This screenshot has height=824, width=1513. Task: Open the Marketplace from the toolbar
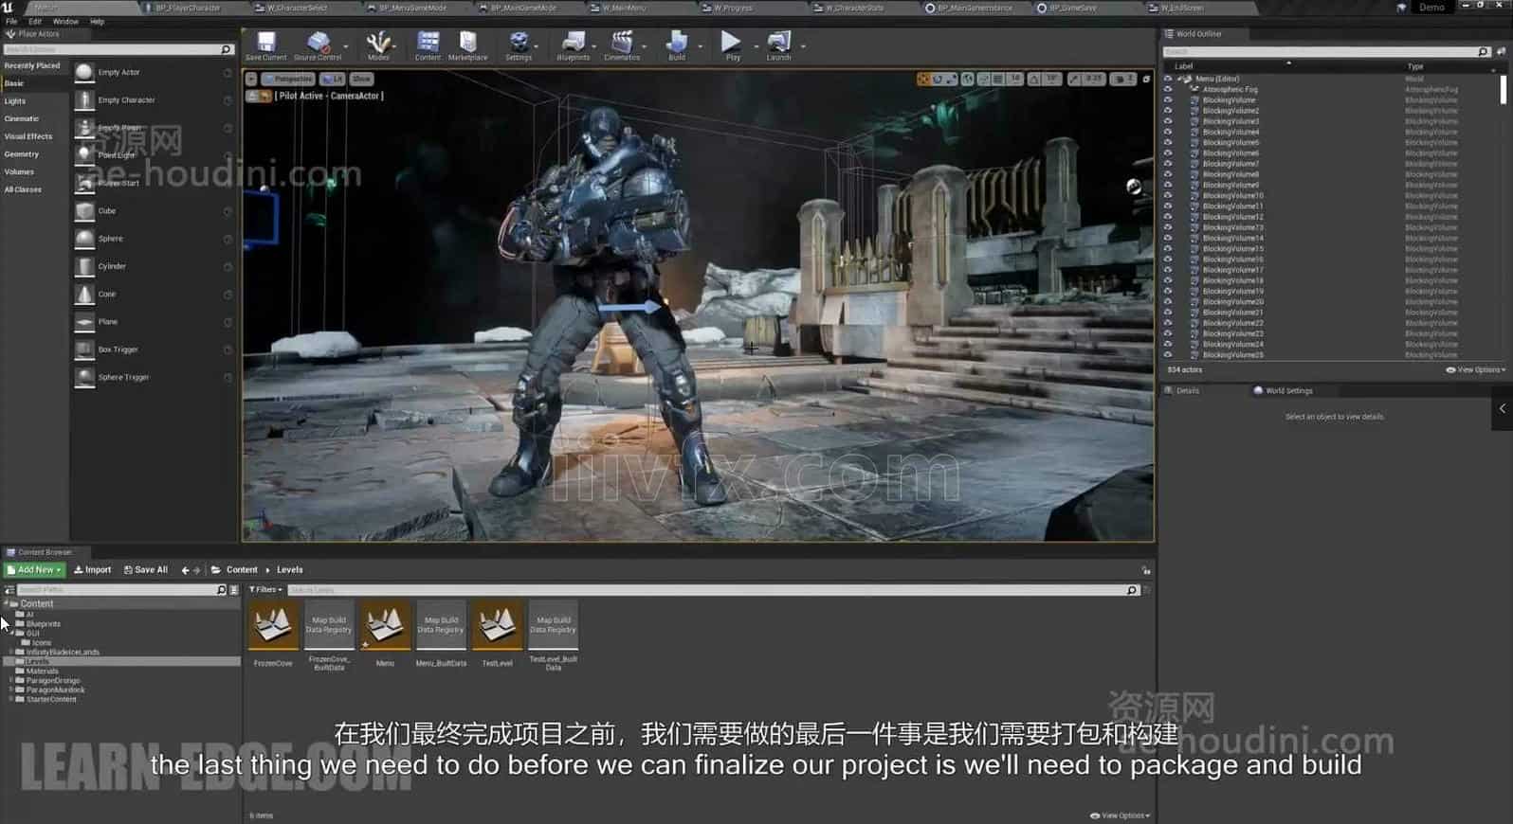pos(467,44)
